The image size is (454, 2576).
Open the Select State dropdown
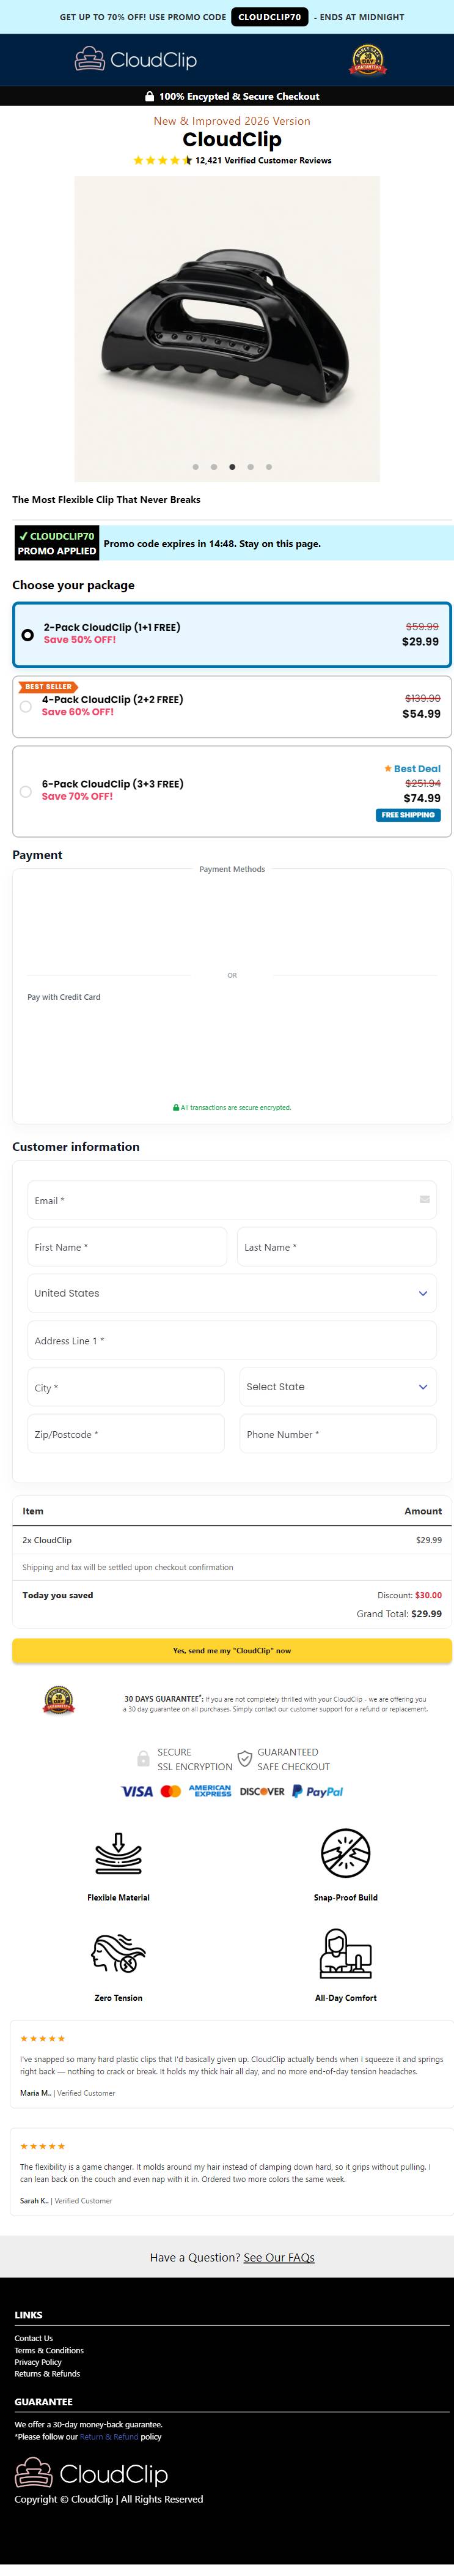[x=339, y=1386]
